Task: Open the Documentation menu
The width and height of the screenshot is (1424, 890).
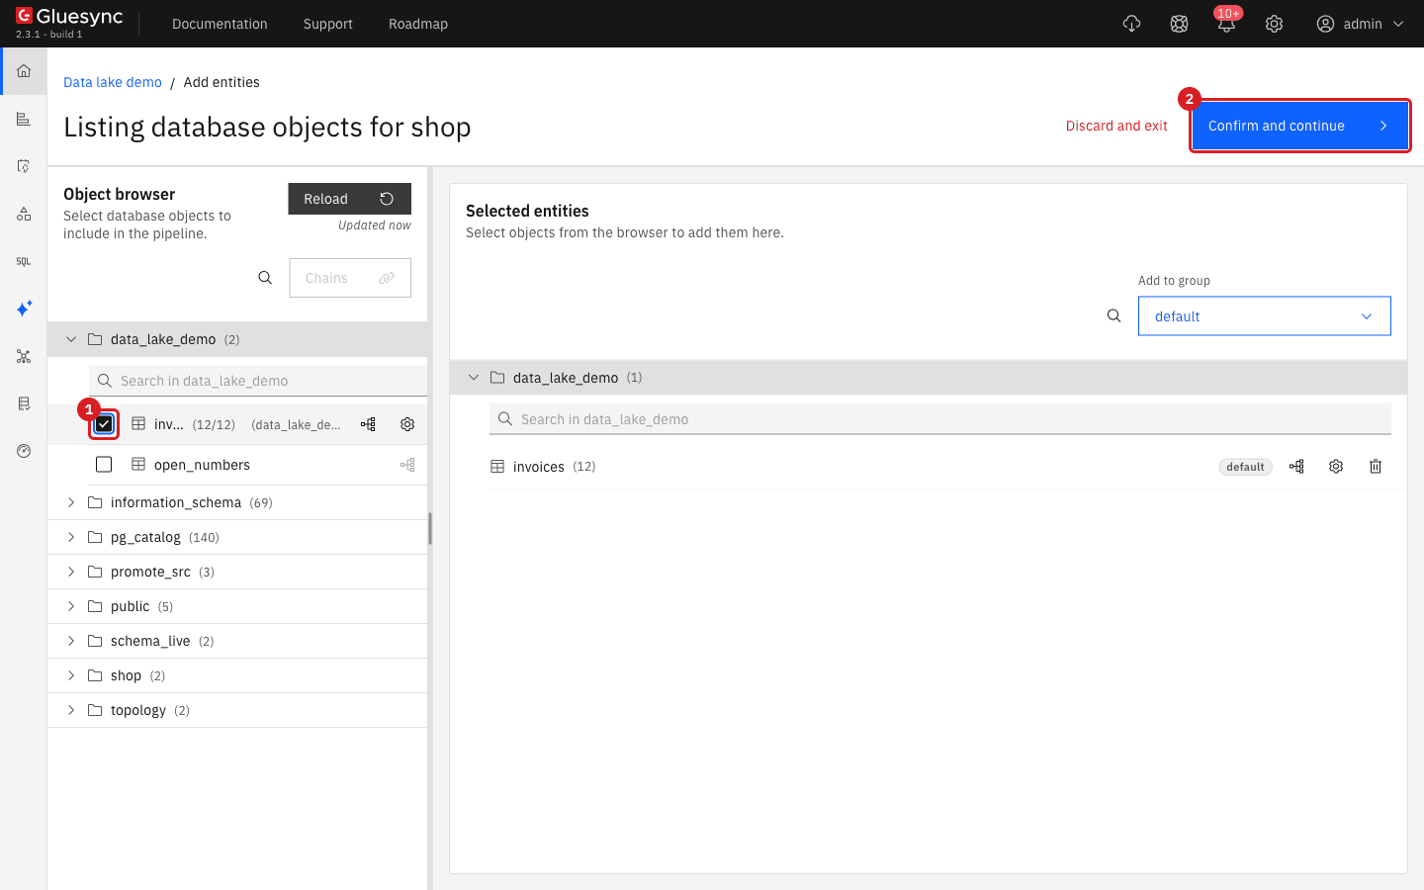Action: [x=220, y=24]
